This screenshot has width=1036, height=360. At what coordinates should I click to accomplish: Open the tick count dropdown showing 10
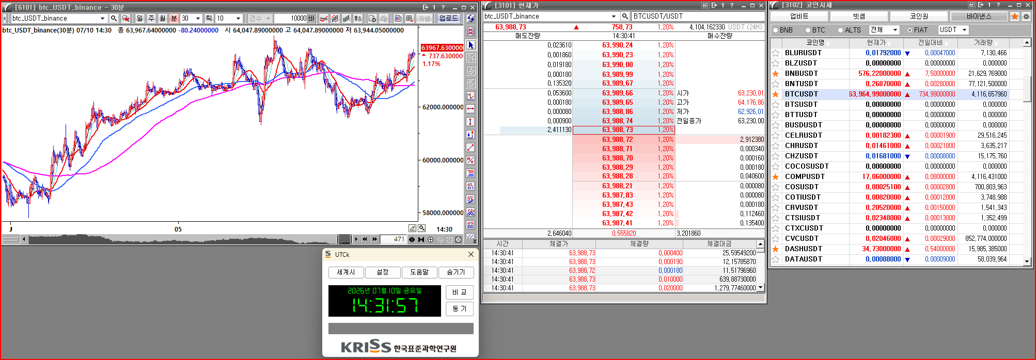pyautogui.click(x=238, y=18)
